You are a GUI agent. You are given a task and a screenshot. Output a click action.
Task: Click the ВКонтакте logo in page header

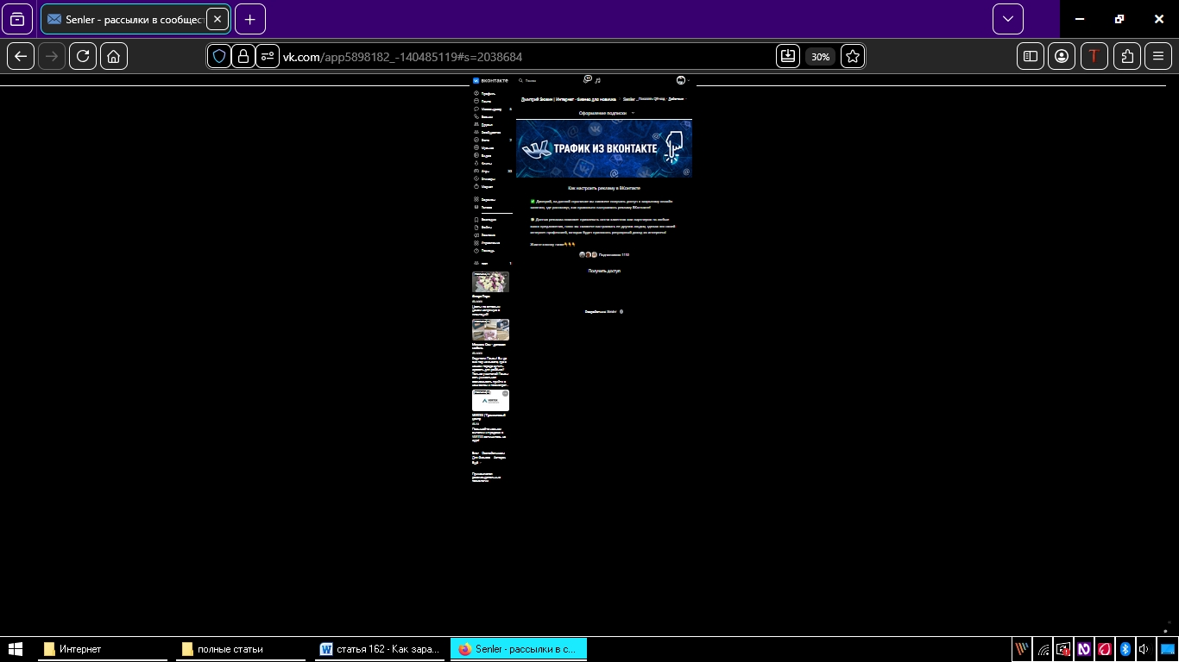pyautogui.click(x=490, y=80)
